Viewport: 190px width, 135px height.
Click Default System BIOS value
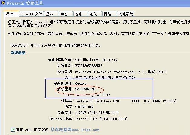pyautogui.click(x=92, y=95)
